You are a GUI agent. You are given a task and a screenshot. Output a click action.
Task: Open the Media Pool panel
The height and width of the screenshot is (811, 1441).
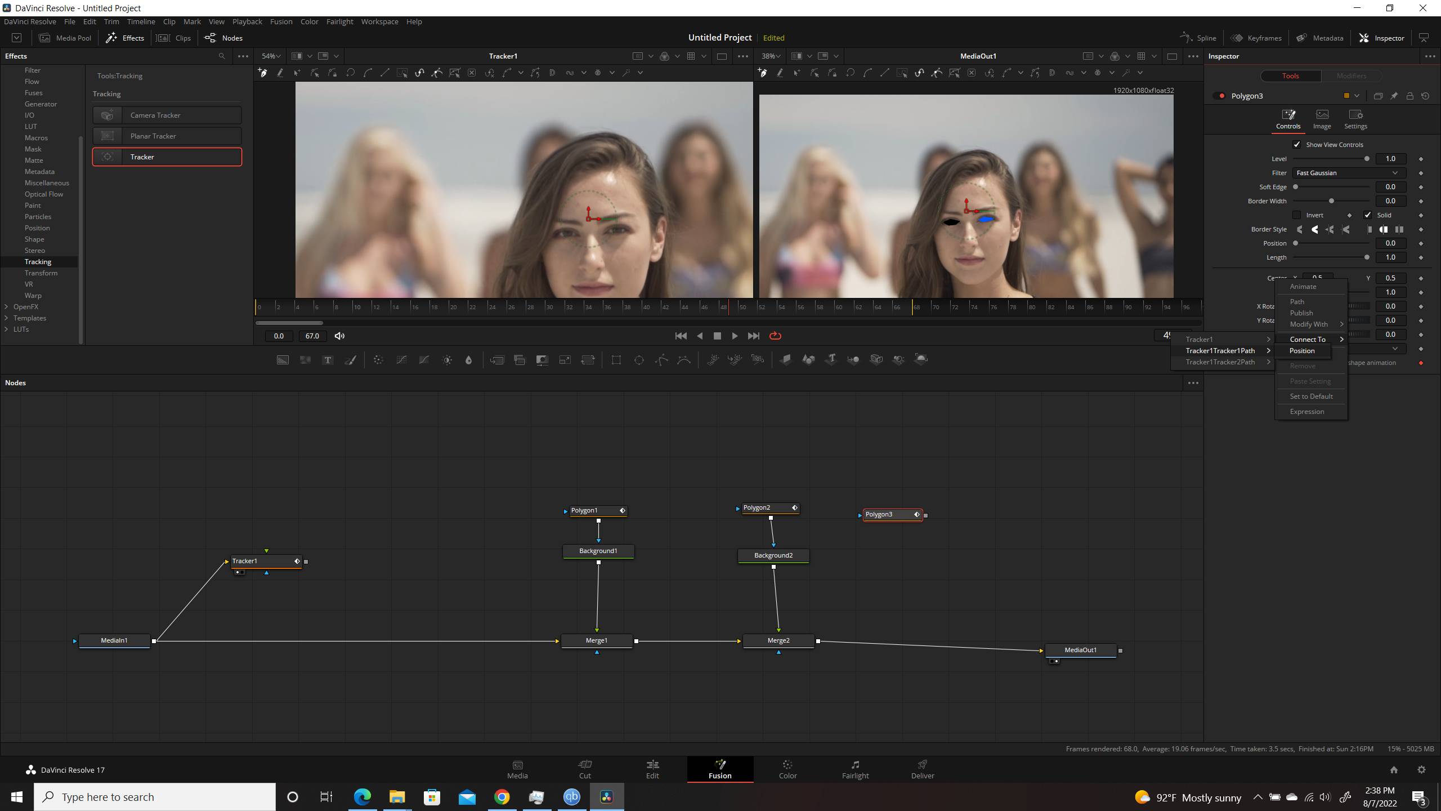point(65,38)
